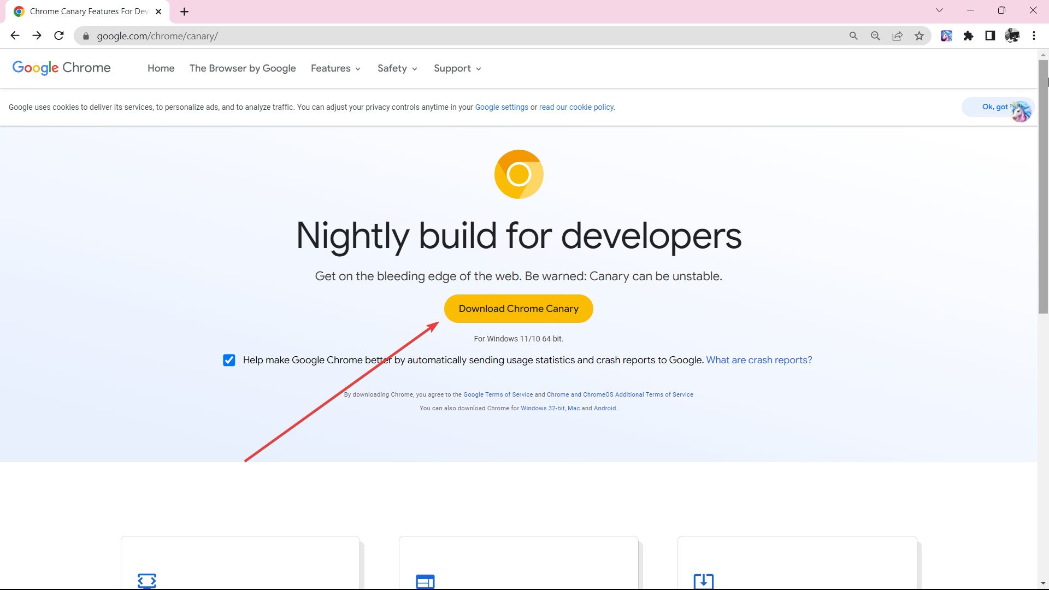Open the tab search chevron

click(x=939, y=10)
